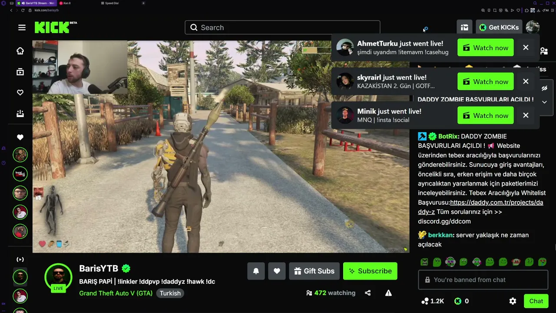Viewport: 556px width, 313px height.
Task: Watch Minik's stream now
Action: coord(486,116)
